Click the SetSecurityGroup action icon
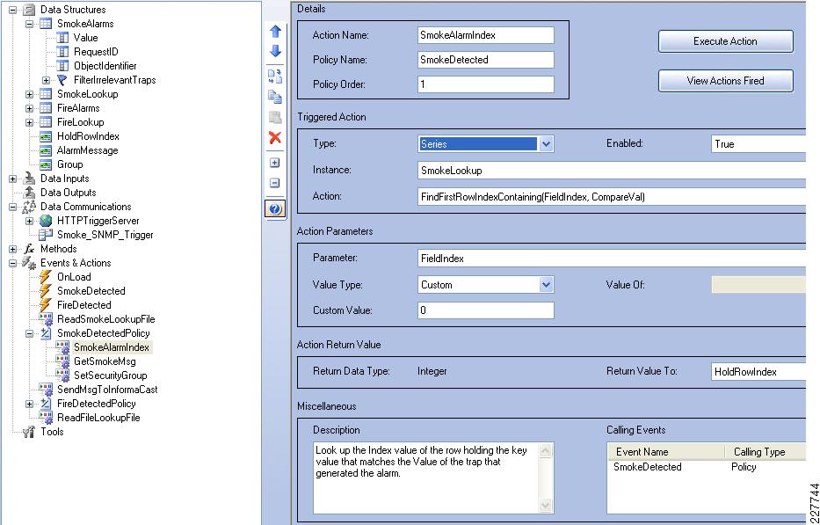Viewport: 820px width, 525px height. (62, 376)
